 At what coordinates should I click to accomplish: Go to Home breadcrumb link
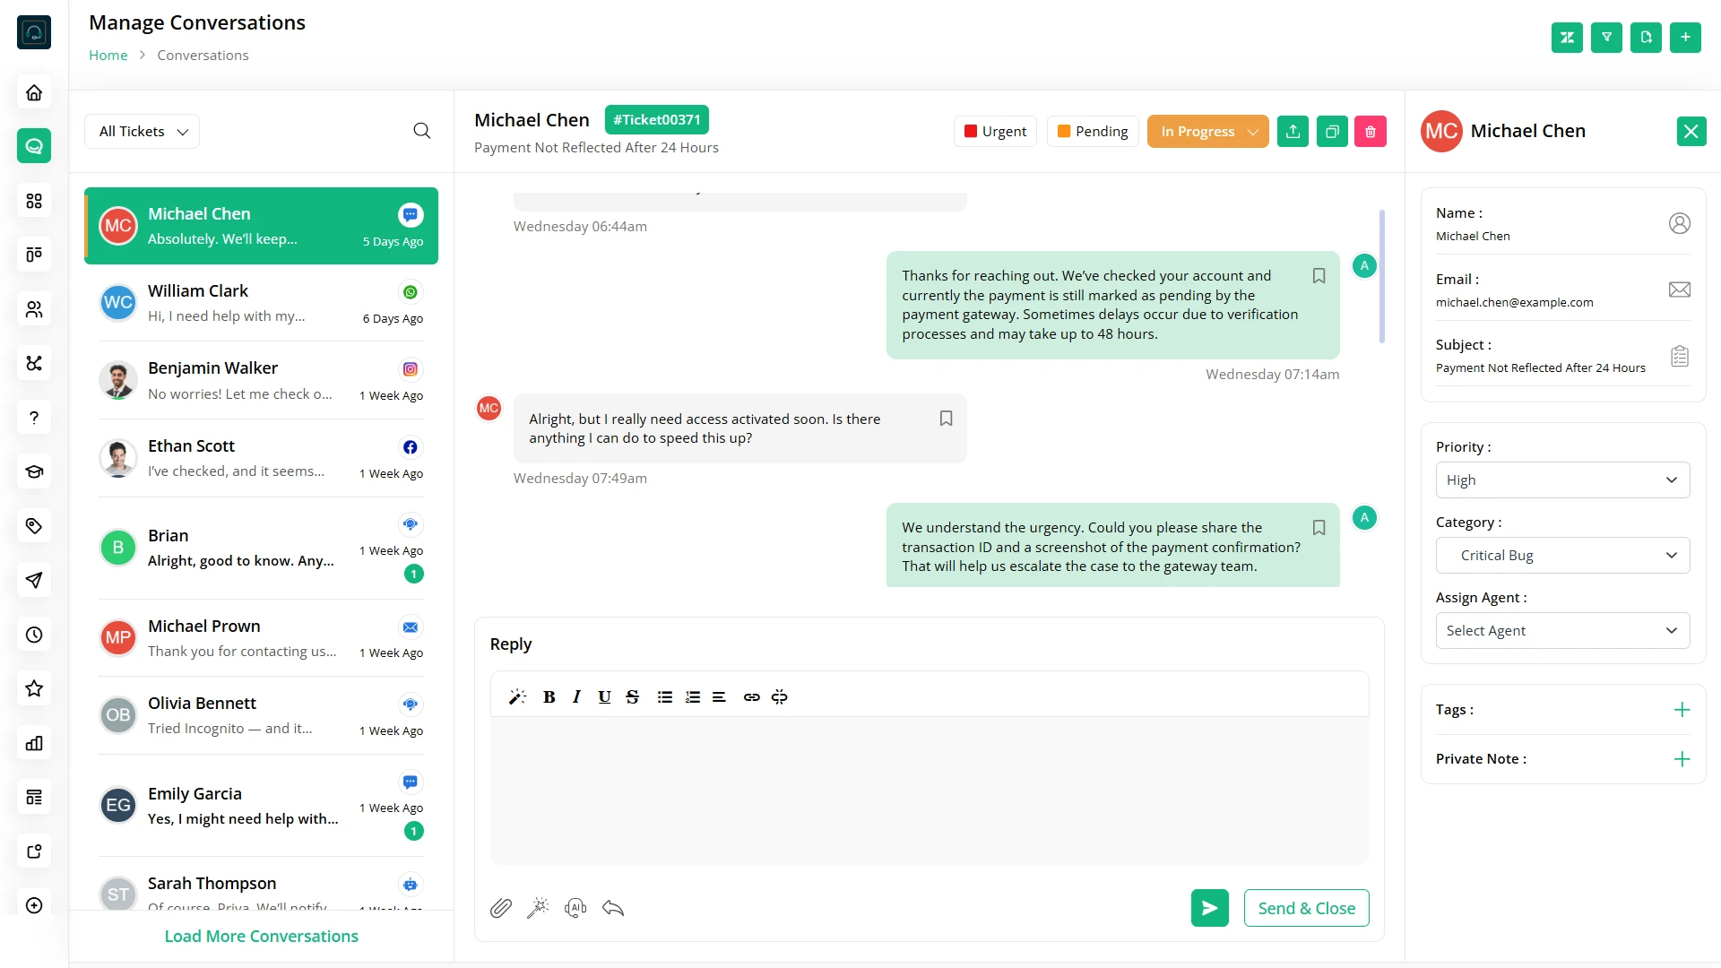pyautogui.click(x=108, y=55)
